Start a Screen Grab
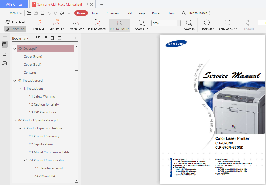Image resolution: width=266 pixels, height=185 pixels. pyautogui.click(x=76, y=25)
